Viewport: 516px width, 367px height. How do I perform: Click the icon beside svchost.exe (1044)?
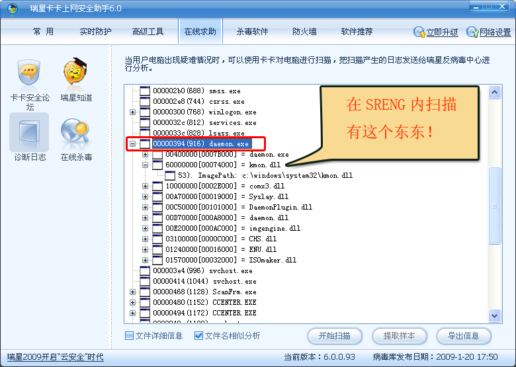point(145,282)
